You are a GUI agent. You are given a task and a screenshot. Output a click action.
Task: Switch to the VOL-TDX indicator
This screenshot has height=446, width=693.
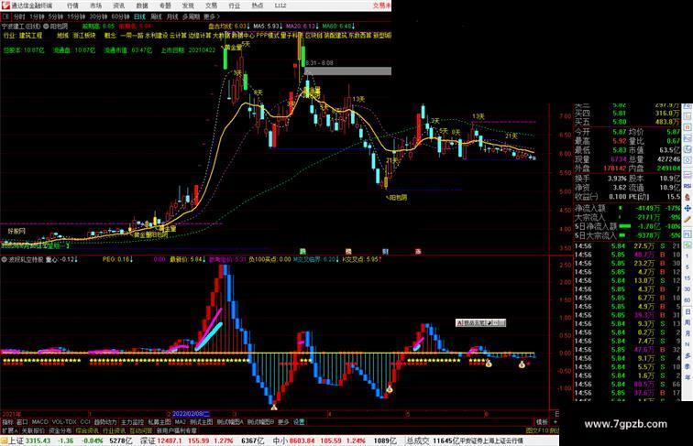coord(64,422)
